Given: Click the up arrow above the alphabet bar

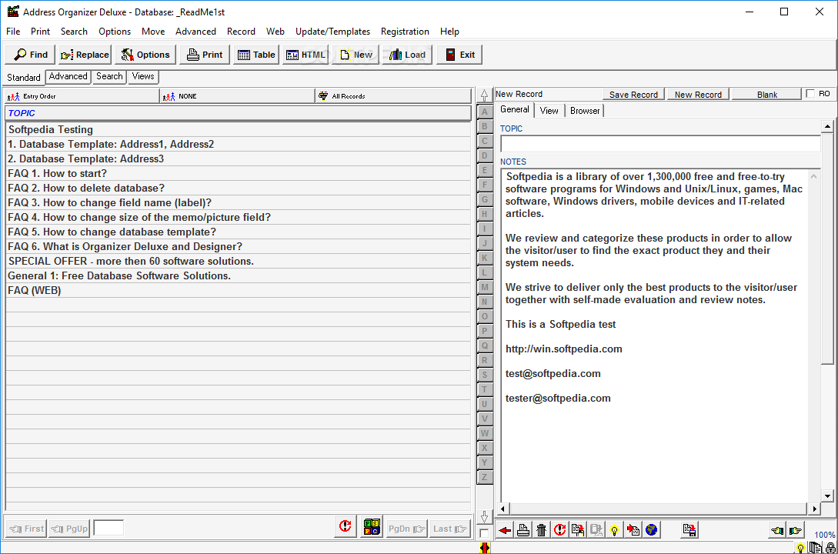Looking at the screenshot, I should coord(484,95).
